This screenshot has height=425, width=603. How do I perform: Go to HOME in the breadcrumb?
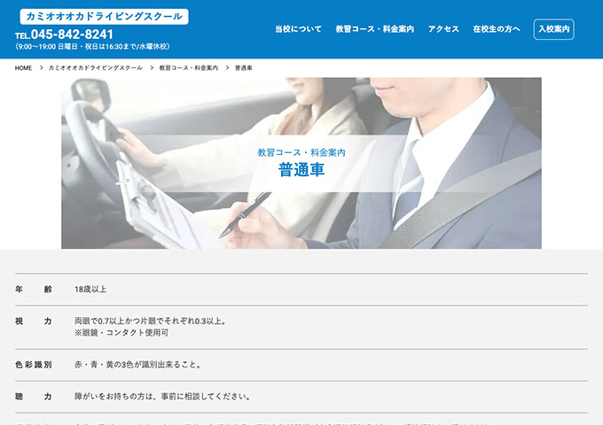pos(24,68)
